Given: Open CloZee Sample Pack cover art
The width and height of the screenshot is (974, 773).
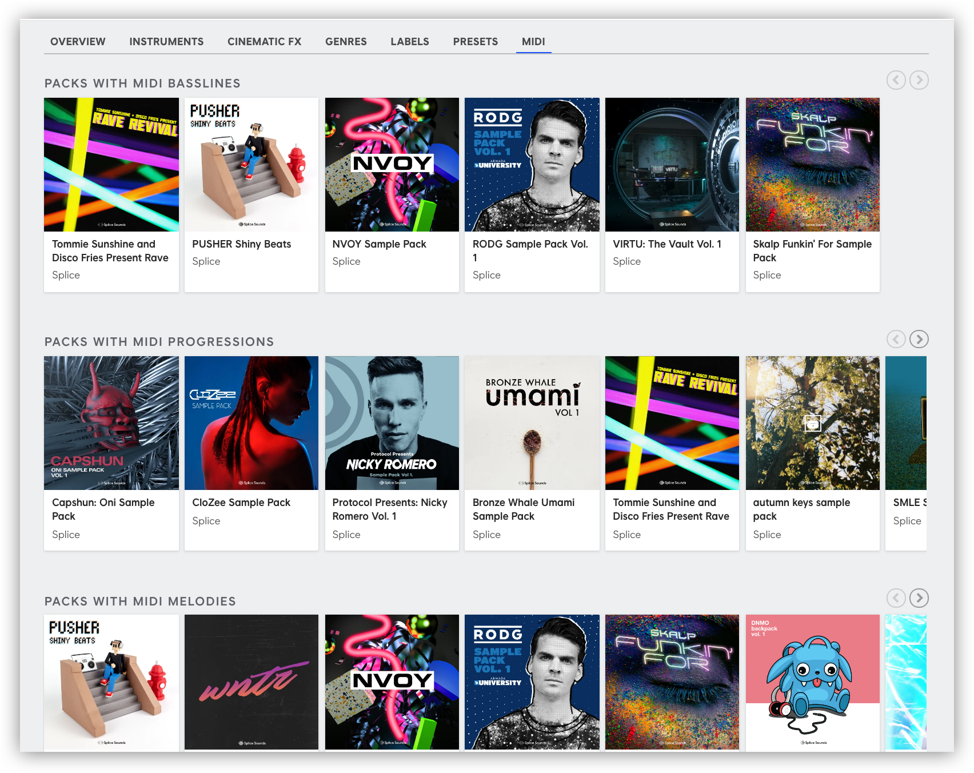Looking at the screenshot, I should pos(252,423).
